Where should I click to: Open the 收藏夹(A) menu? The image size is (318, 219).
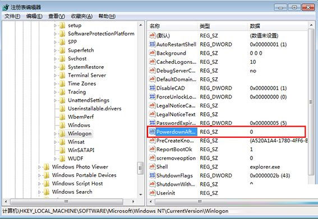click(82, 16)
